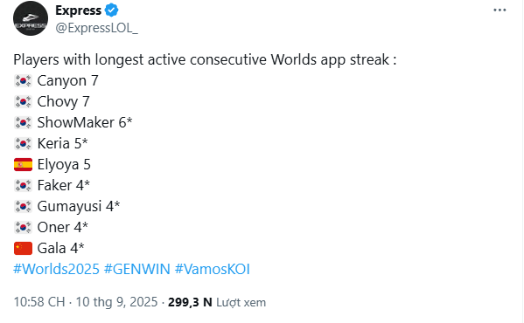Click the Korean flag beside Keria

[23, 144]
